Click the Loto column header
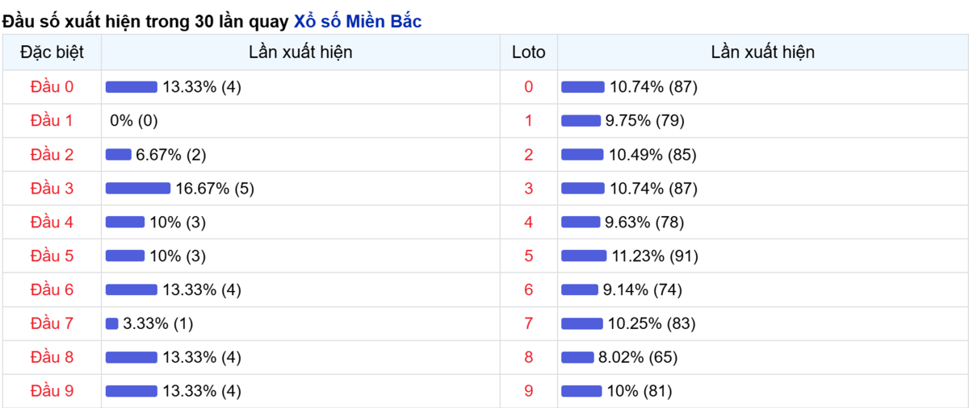Screen dimensions: 969x408 click(529, 52)
